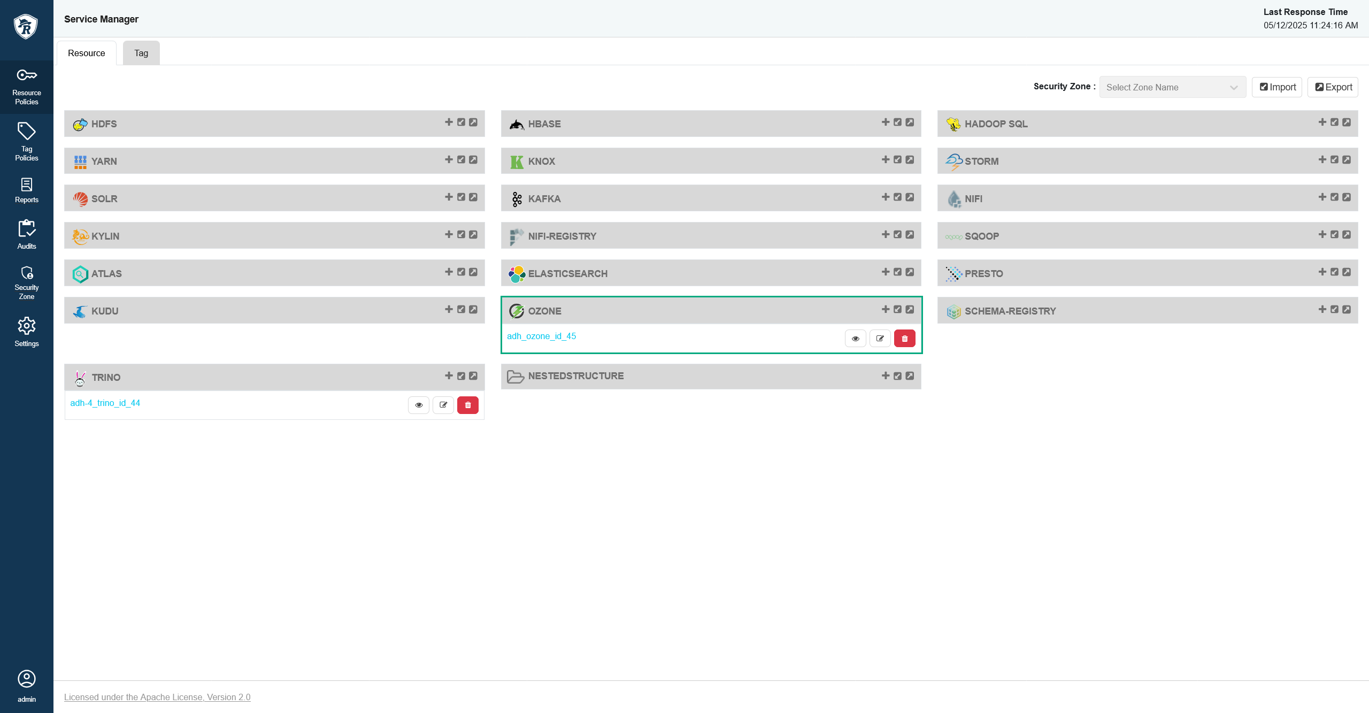Open Security Zone name dropdown
1369x713 pixels.
(x=1173, y=87)
